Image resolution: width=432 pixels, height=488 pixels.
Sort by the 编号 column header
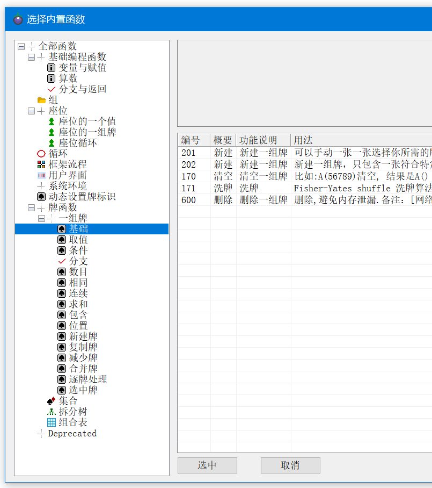(x=191, y=140)
